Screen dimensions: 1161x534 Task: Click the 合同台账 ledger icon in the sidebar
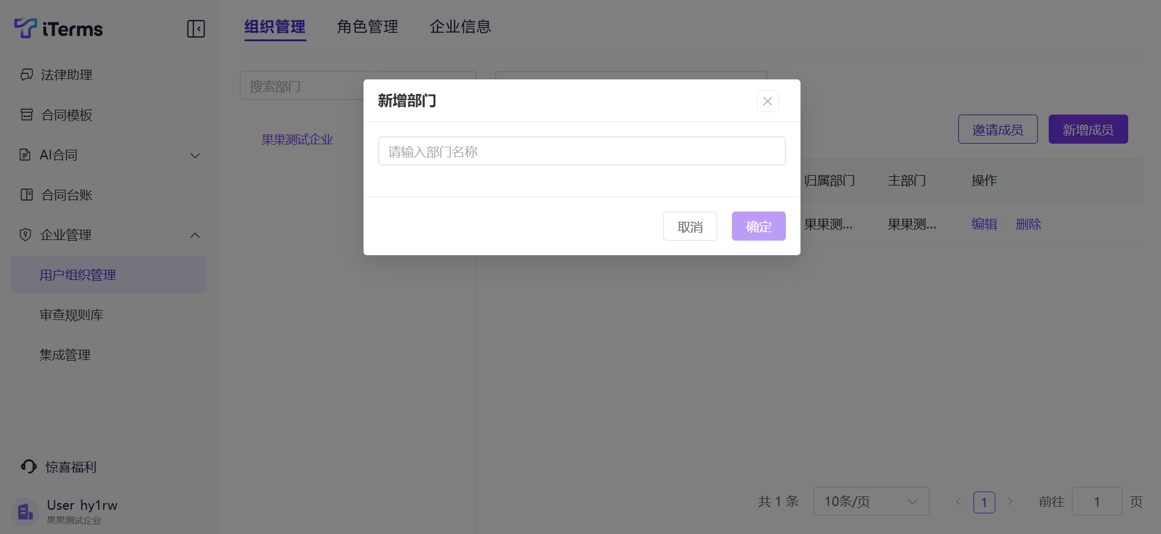(x=26, y=195)
